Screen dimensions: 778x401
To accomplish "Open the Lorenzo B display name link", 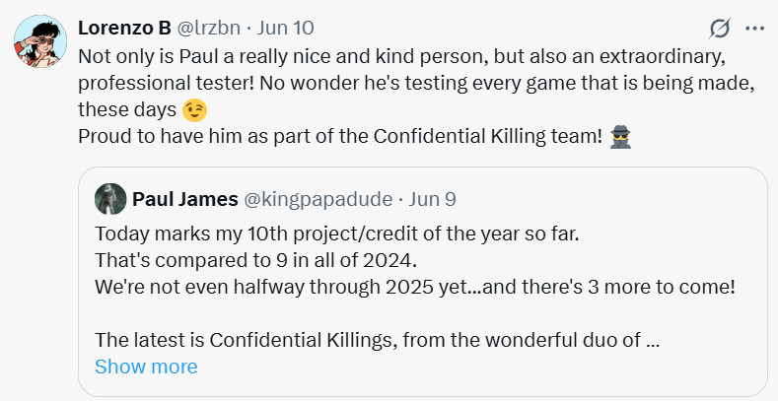I will [123, 27].
